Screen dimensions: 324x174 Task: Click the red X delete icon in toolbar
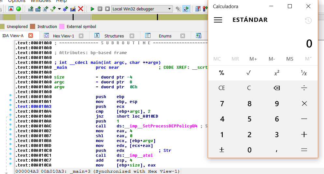coord(80,9)
